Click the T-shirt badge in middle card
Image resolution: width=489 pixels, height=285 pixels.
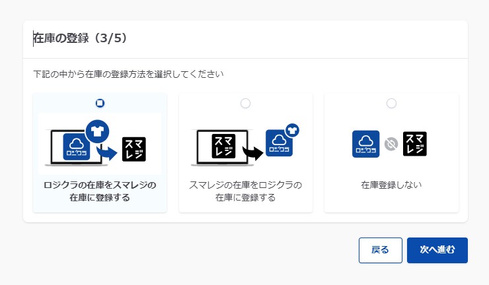292,129
